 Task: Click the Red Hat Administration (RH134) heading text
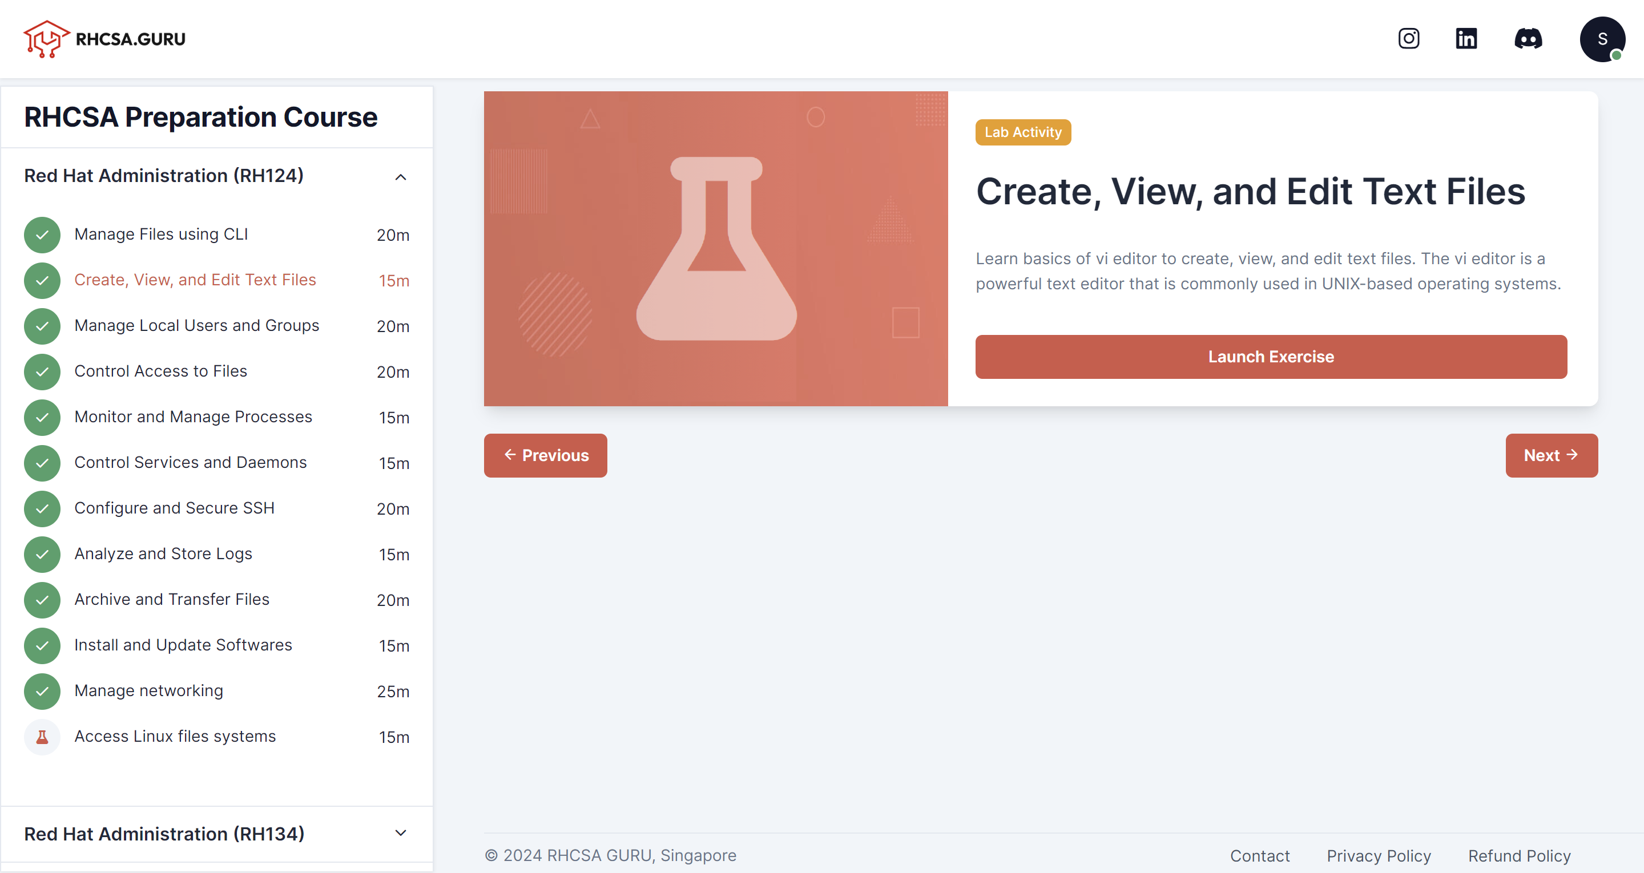[x=164, y=834]
